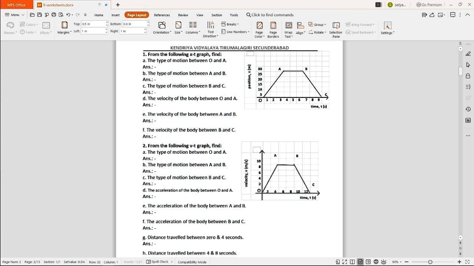Increase the Right margin stepper

tap(145, 30)
